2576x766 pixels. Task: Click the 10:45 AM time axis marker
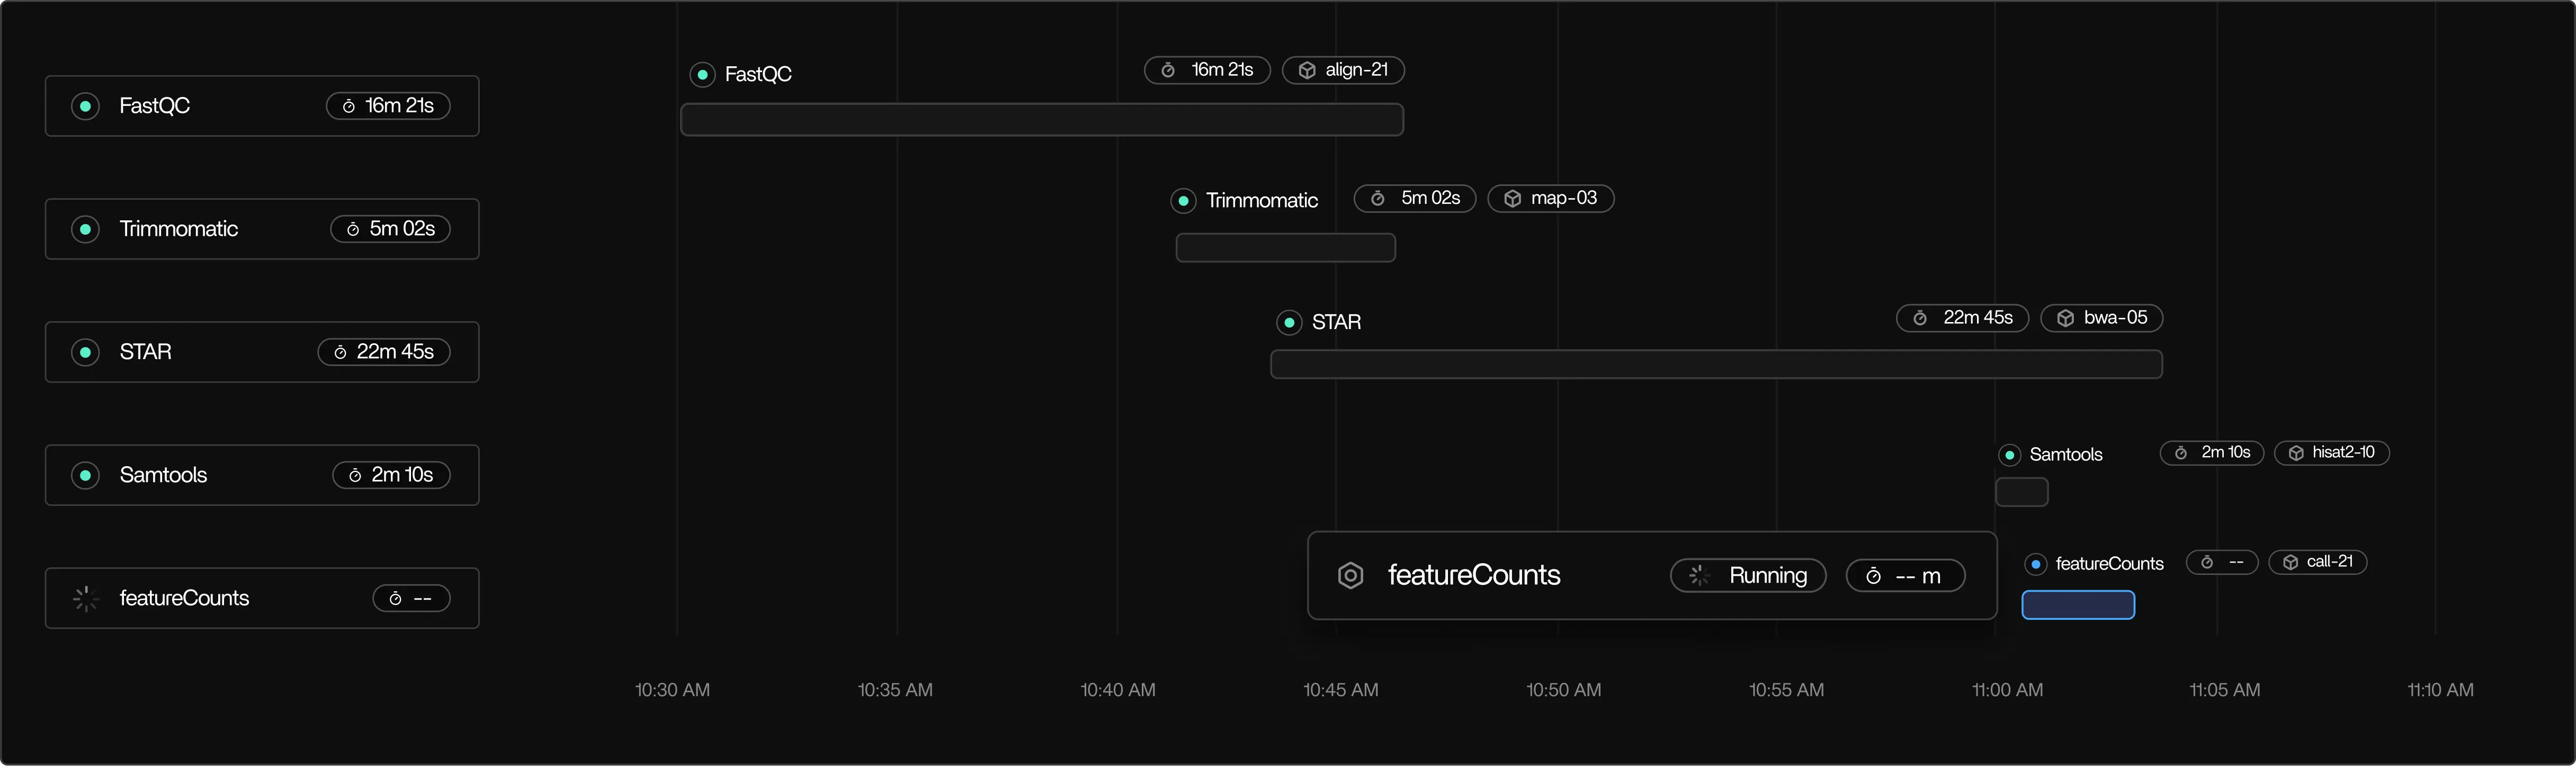1340,690
